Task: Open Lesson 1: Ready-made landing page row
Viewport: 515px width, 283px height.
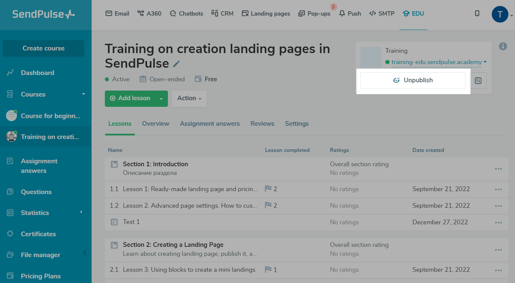Action: 190,189
